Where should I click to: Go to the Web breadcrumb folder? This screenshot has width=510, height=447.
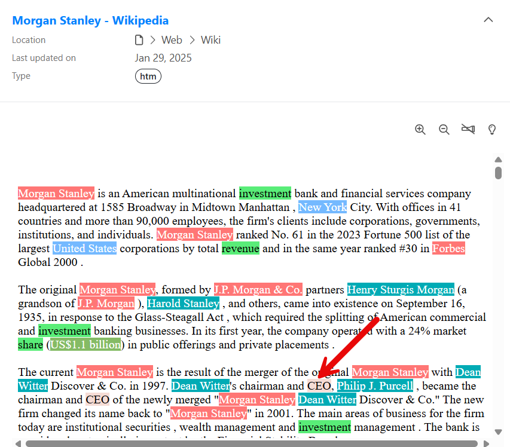[172, 40]
